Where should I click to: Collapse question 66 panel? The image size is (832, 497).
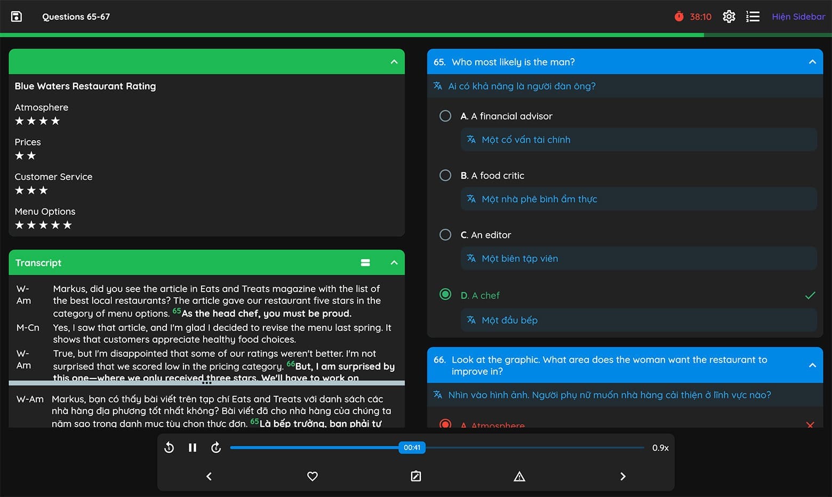812,365
